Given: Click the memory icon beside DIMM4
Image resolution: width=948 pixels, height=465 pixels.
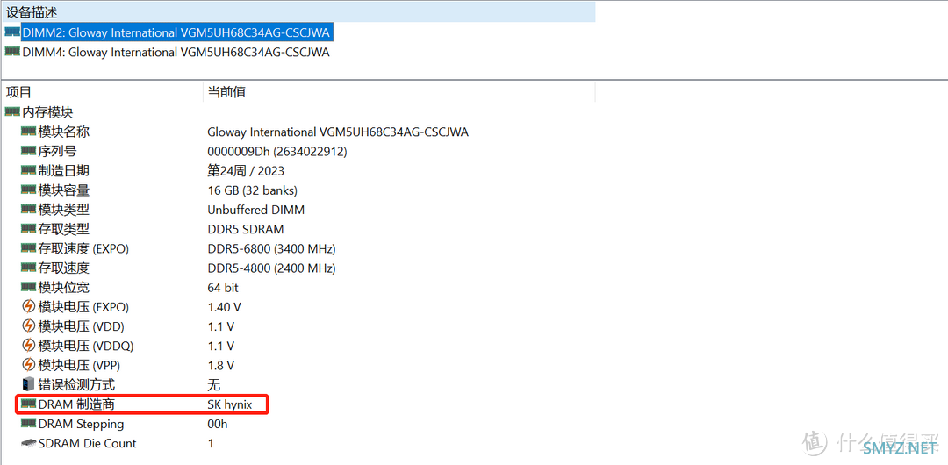Looking at the screenshot, I should [x=12, y=52].
